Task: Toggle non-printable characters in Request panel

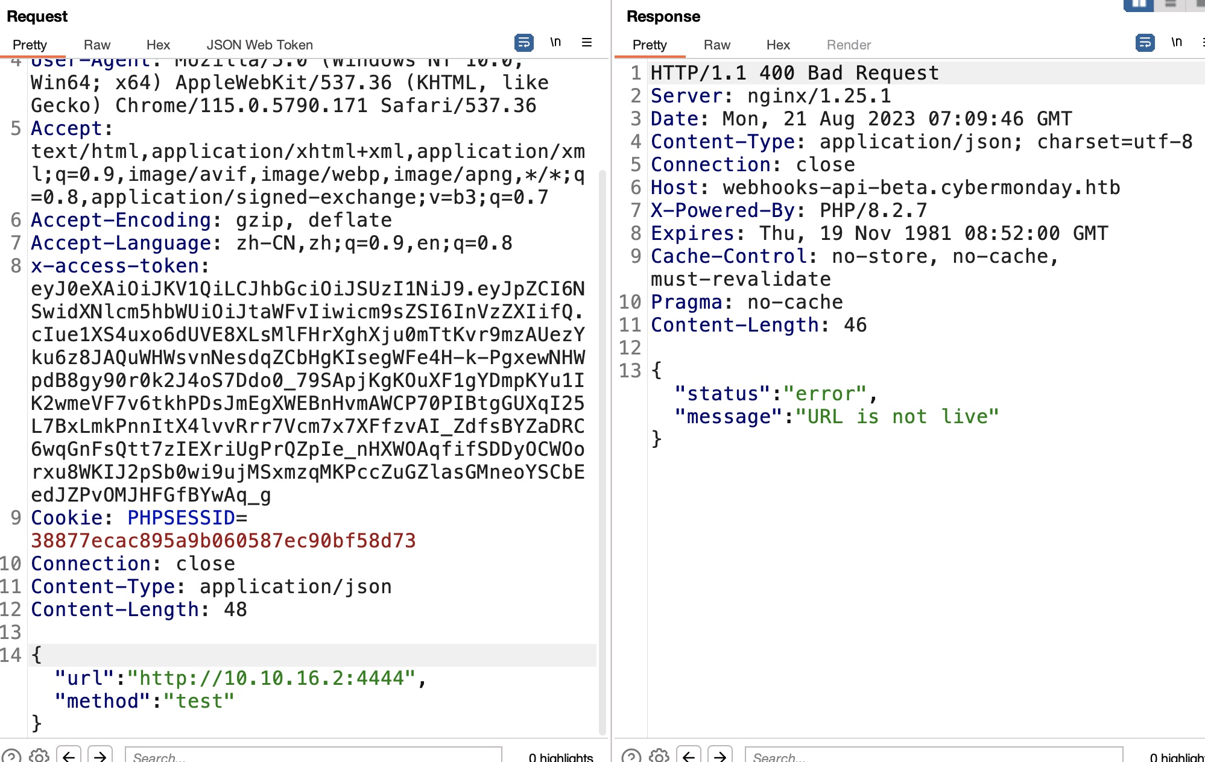Action: pyautogui.click(x=555, y=43)
